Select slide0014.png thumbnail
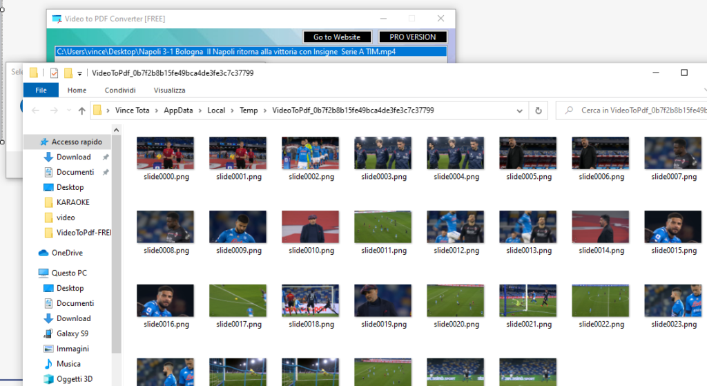 [601, 226]
